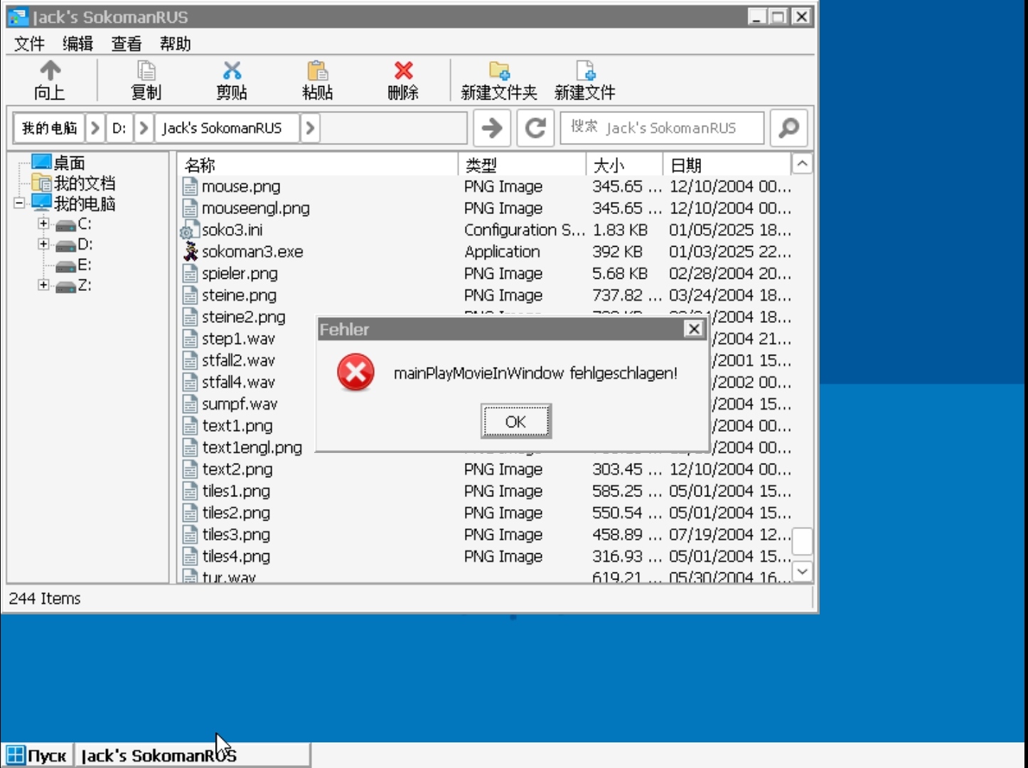Click the mouse.png file icon

click(x=190, y=186)
